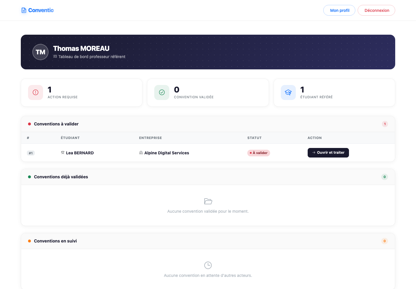Viewport: 416px width, 289px height.
Task: Click the Aucune convention en attente message
Action: [x=208, y=275]
